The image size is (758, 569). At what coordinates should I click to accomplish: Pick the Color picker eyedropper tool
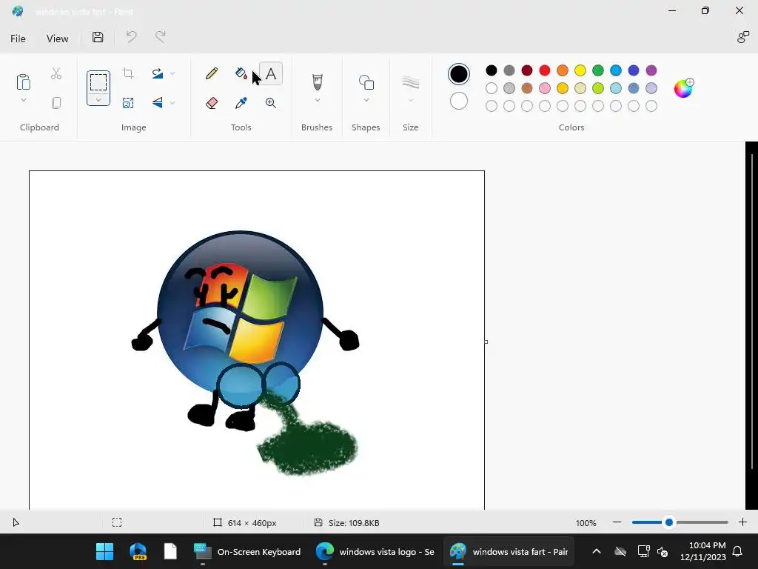point(241,103)
